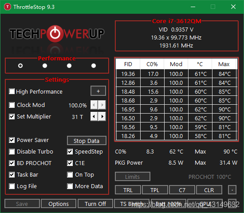Screen dimensions: 244x213
Task: Click the GPU button
Action: tap(205, 204)
